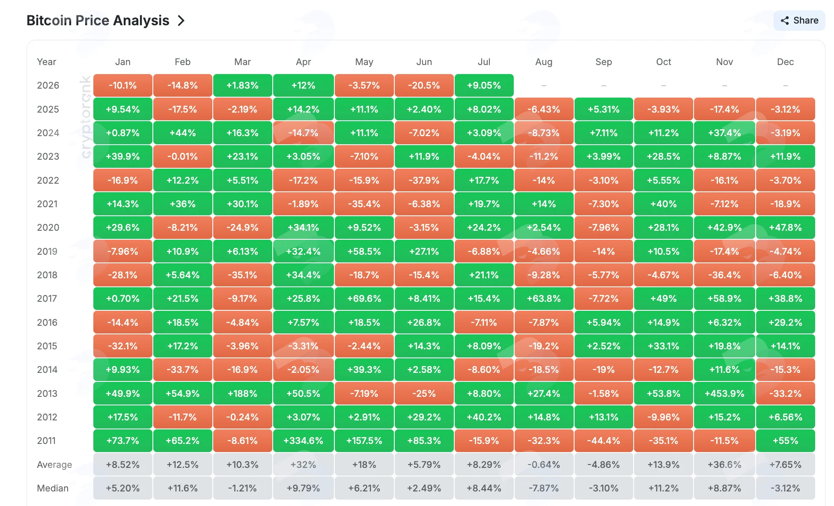Select the 2011 April +334.6% cell
The width and height of the screenshot is (834, 506).
pyautogui.click(x=303, y=441)
